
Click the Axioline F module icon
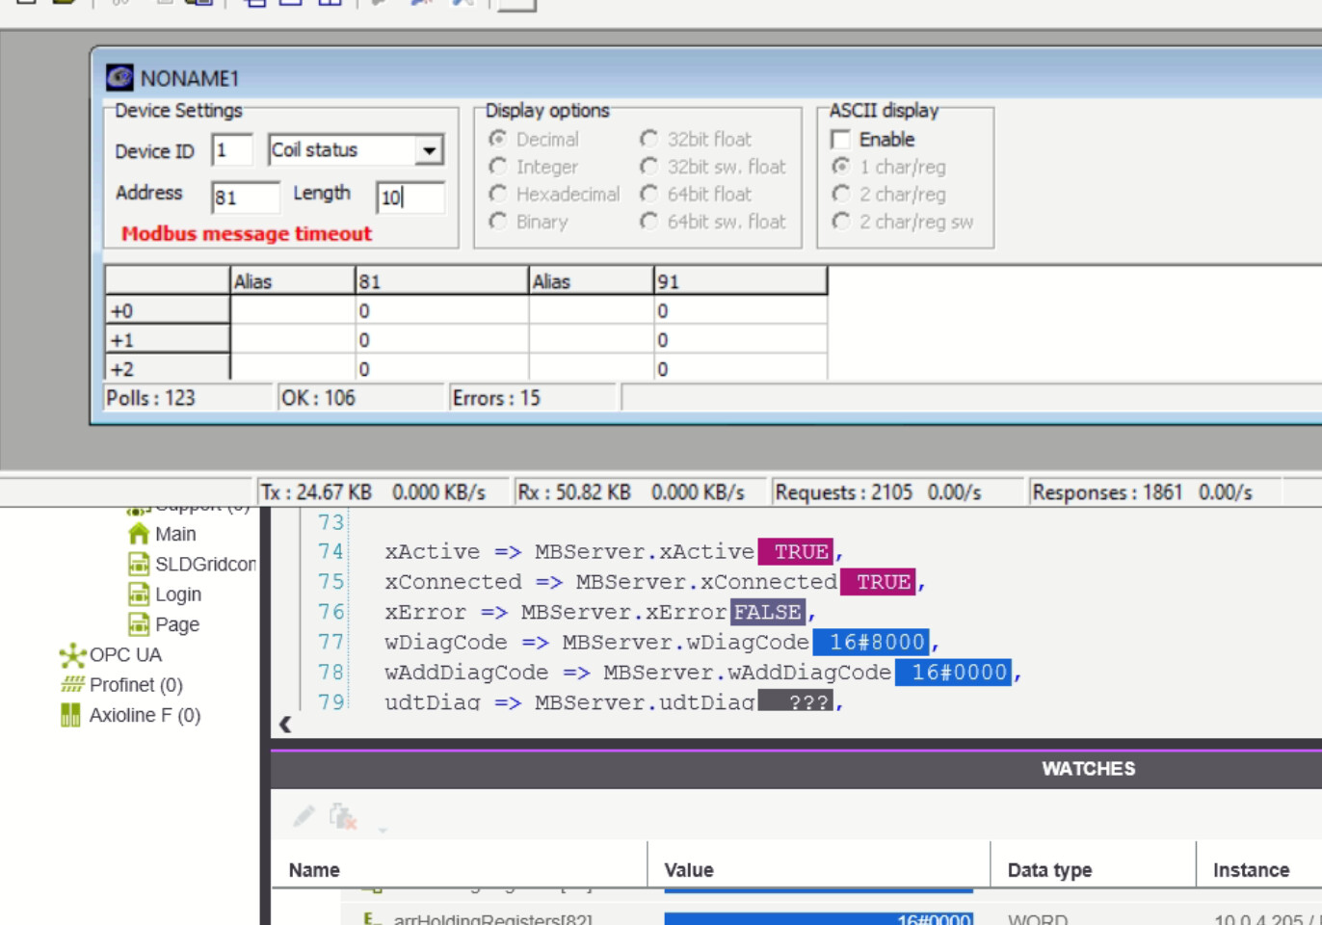click(70, 715)
